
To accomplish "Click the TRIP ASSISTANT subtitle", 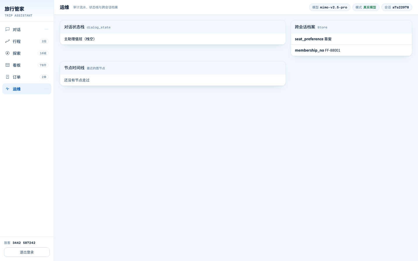I will tap(19, 15).
